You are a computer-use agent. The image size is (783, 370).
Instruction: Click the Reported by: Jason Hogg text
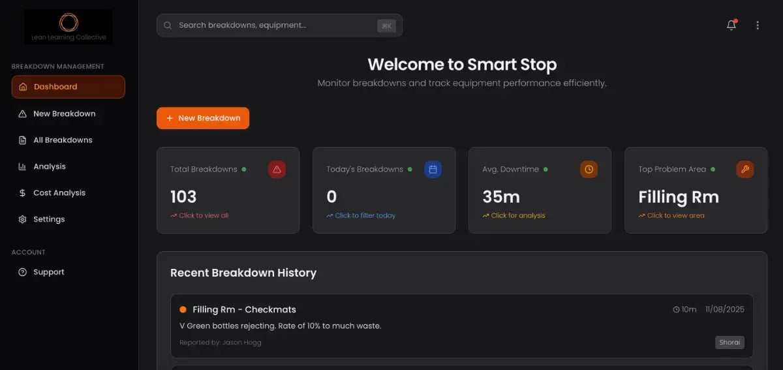click(x=221, y=343)
